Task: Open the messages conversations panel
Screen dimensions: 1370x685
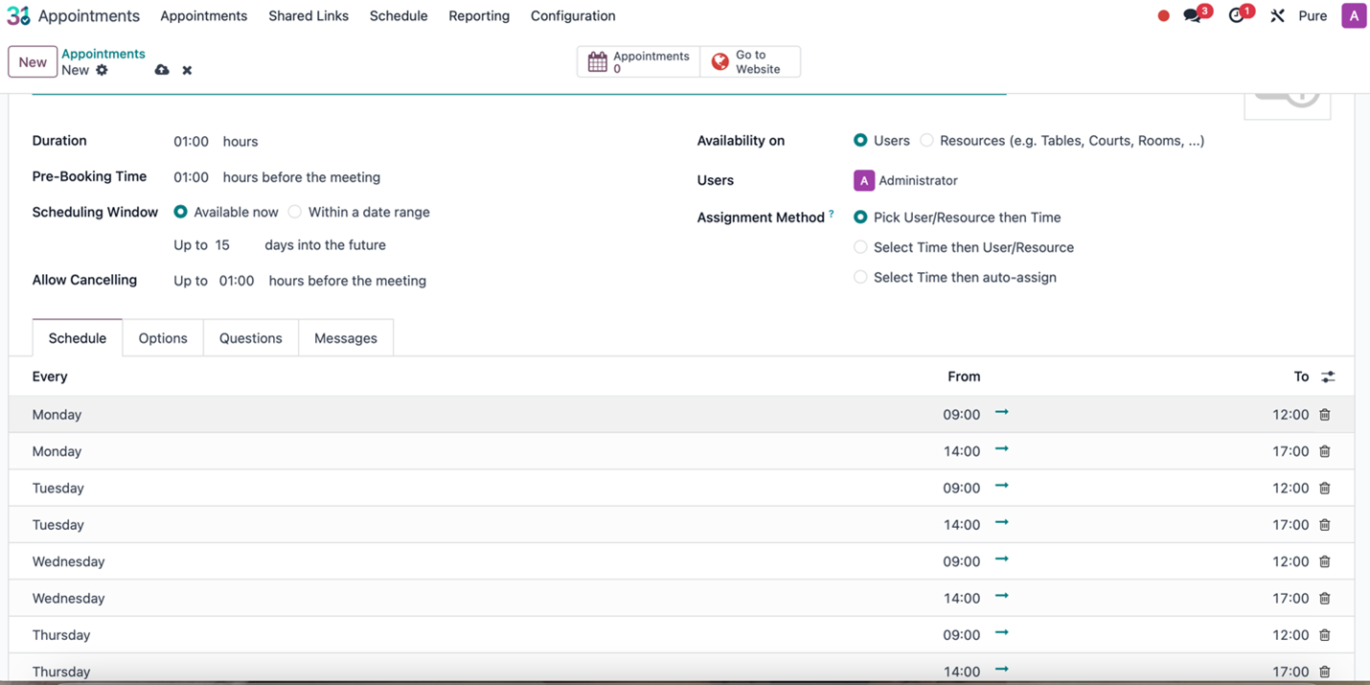Action: click(1191, 15)
